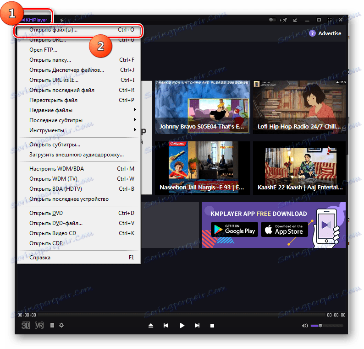364x349 pixels.
Task: Select Открыть файл(ы)... menu item
Action: click(x=79, y=30)
